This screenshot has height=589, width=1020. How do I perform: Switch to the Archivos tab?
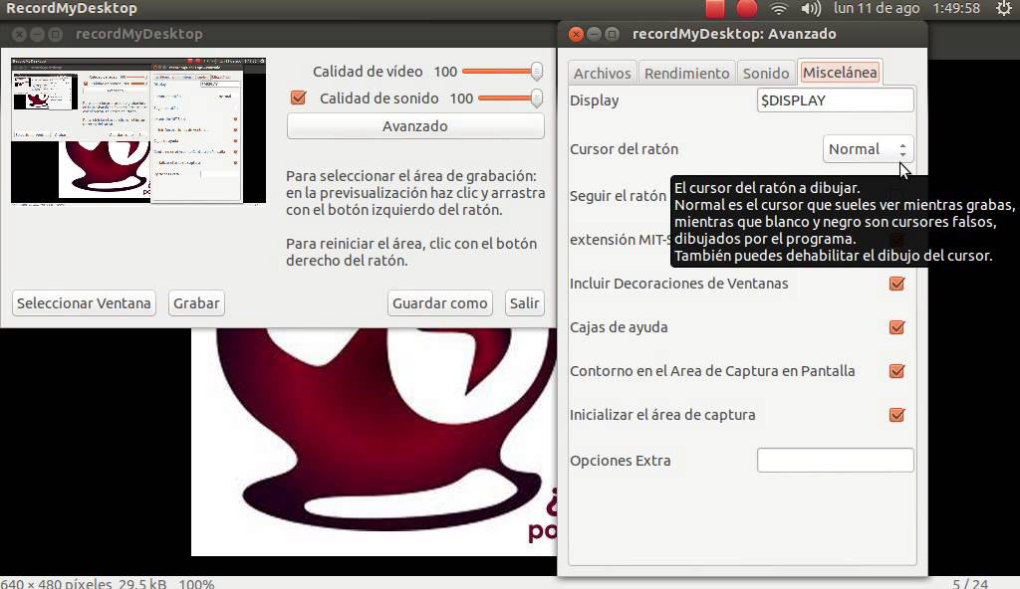(603, 73)
